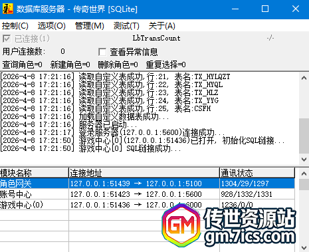The height and width of the screenshot is (252, 309).
Task: Click the module list scroll up arrow
Action: 304,174
